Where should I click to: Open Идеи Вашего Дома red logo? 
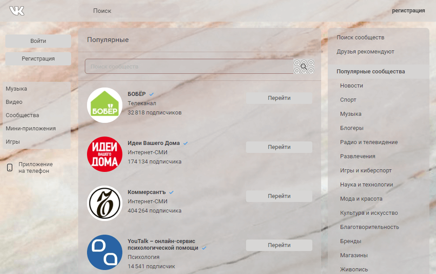point(105,154)
